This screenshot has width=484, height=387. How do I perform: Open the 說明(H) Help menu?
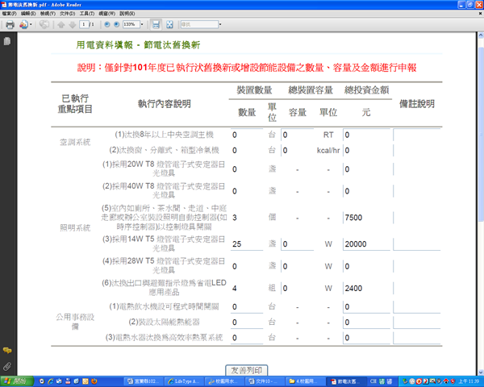tap(127, 14)
